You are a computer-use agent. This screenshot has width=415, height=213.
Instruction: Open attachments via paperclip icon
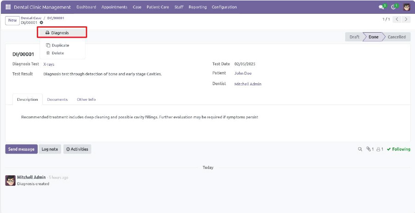coord(370,149)
